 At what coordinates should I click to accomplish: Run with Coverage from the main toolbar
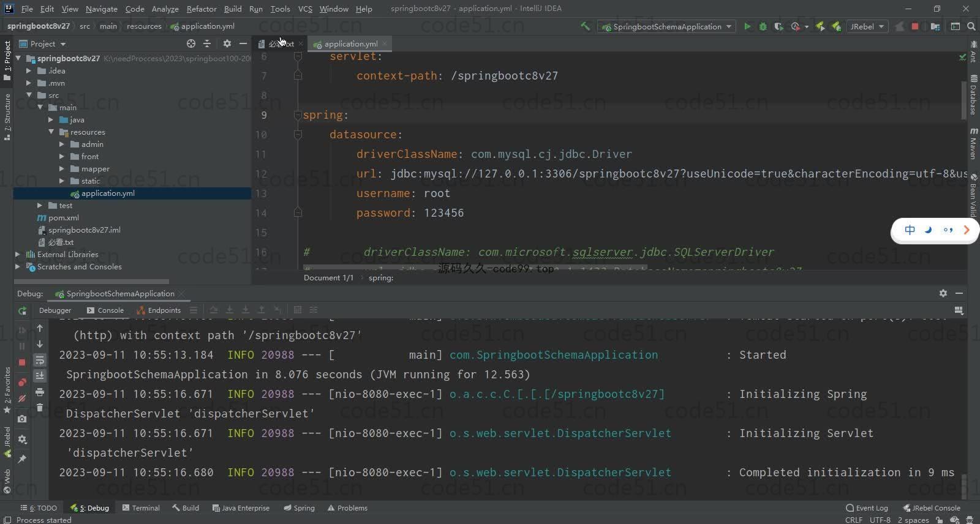point(778,26)
